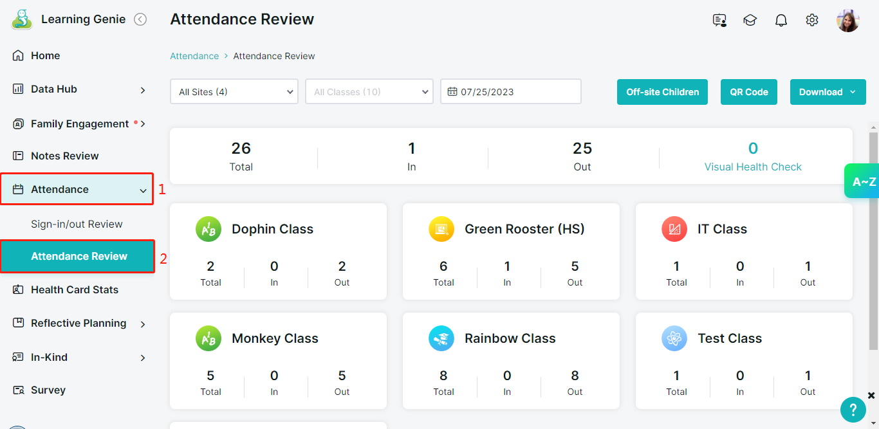Expand the Data Hub submenu chevron

[143, 90]
